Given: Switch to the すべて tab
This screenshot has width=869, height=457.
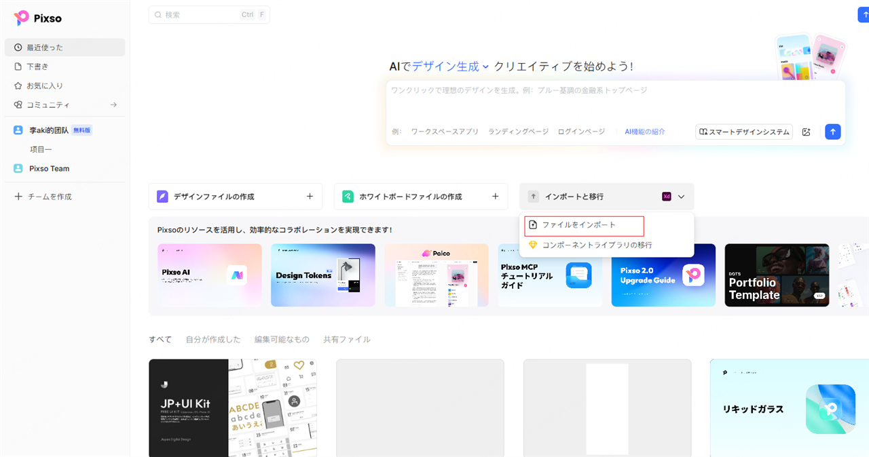Looking at the screenshot, I should (x=161, y=340).
